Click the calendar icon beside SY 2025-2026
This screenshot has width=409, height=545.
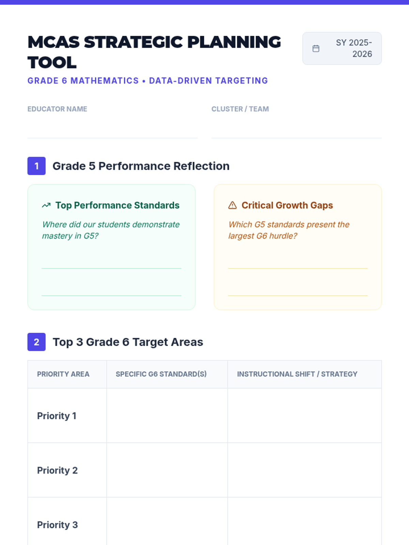tap(316, 49)
